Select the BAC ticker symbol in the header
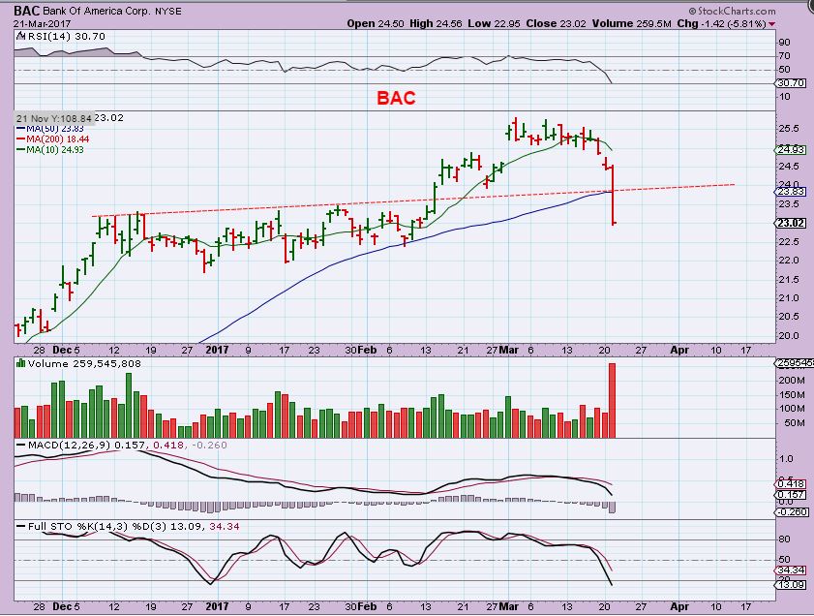 [x=26, y=11]
